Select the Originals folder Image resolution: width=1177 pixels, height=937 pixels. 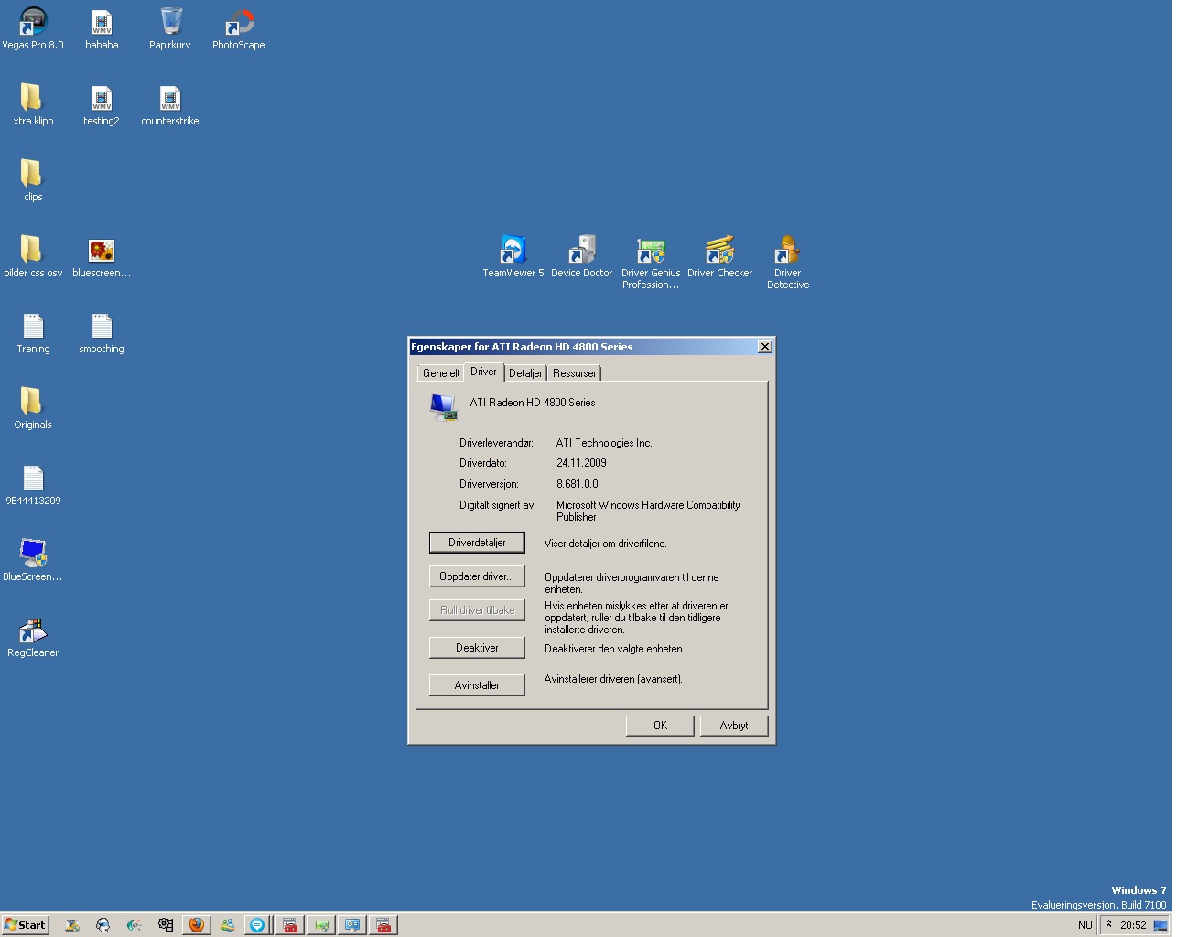tap(33, 408)
